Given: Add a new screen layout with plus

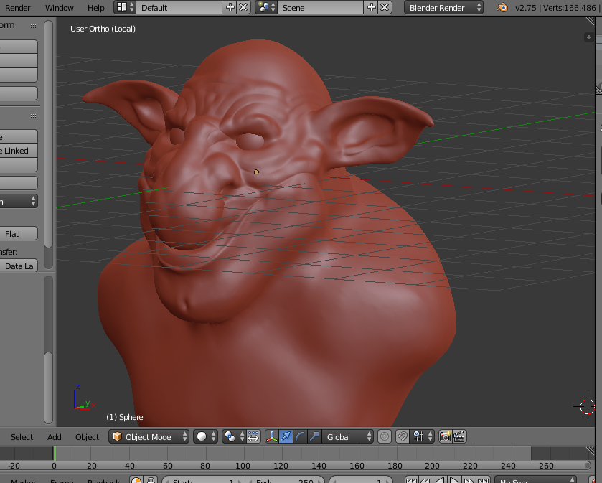Looking at the screenshot, I should 230,8.
